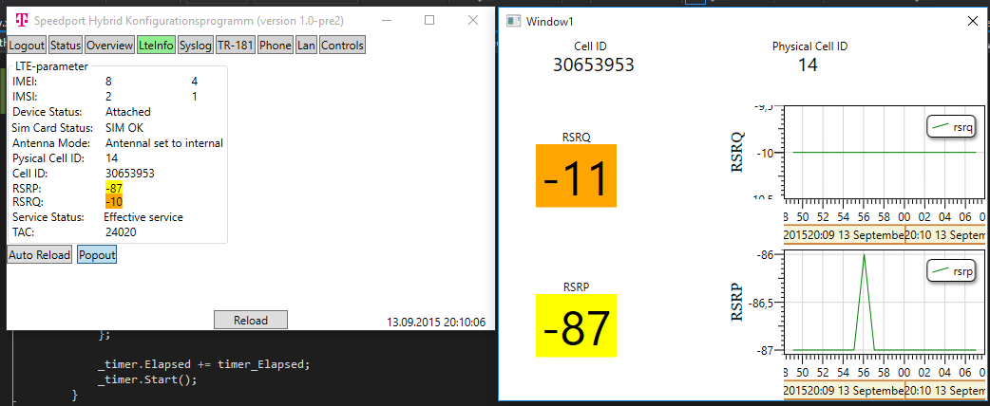
Task: Click the Effective service status text
Action: point(143,217)
